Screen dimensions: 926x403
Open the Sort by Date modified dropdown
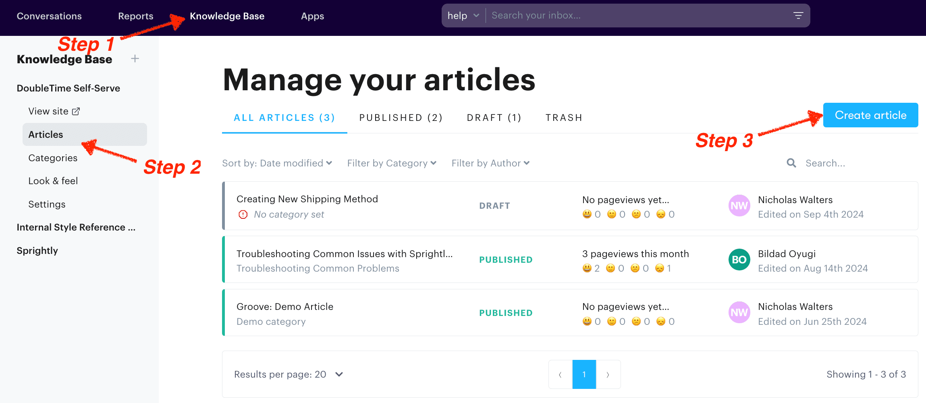[277, 163]
